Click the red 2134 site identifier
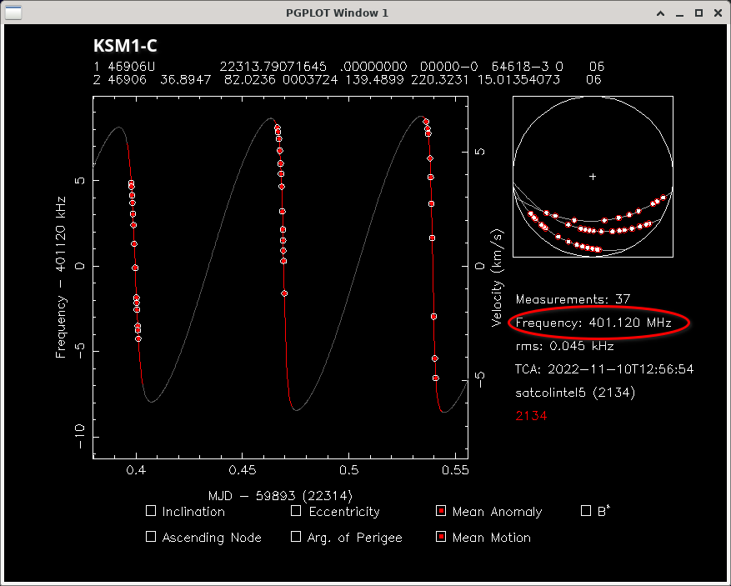731x586 pixels. pyautogui.click(x=531, y=416)
